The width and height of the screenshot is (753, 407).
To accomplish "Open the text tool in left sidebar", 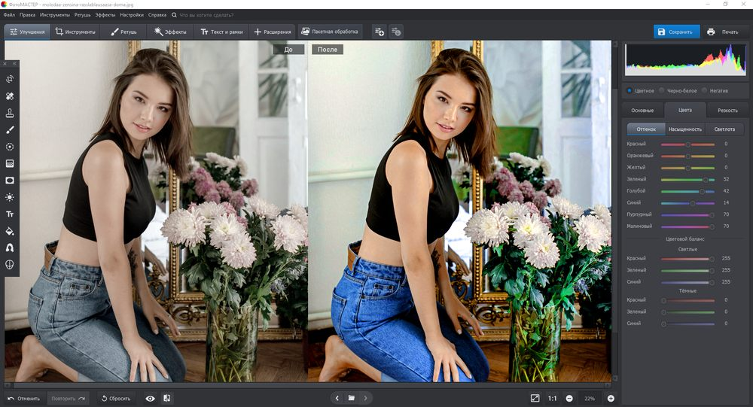I will 10,214.
